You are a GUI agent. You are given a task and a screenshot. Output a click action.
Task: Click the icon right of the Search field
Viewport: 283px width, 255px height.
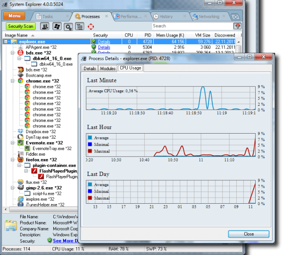tap(238, 26)
